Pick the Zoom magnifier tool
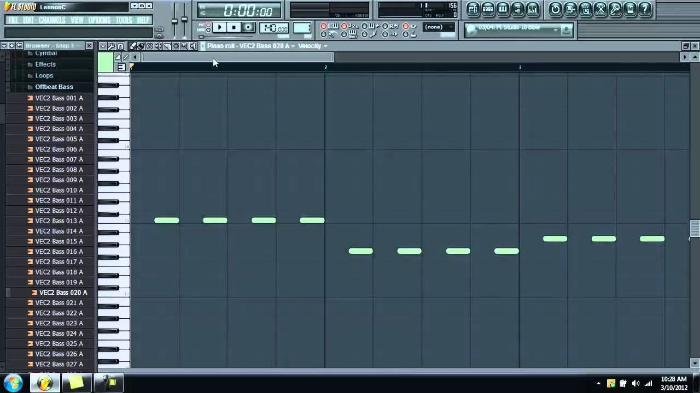 pos(184,46)
